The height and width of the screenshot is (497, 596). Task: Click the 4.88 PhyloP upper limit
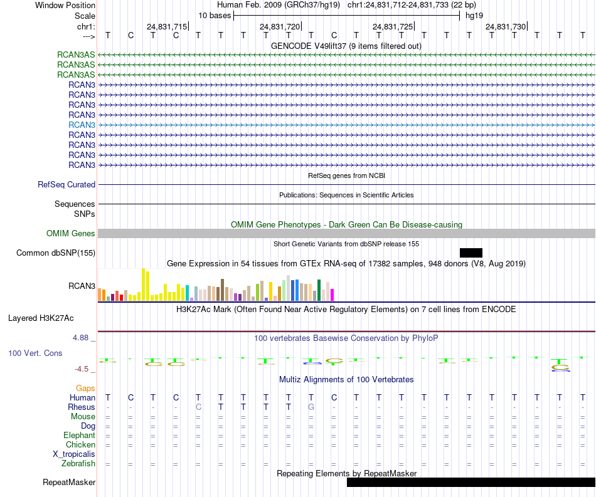(x=80, y=338)
